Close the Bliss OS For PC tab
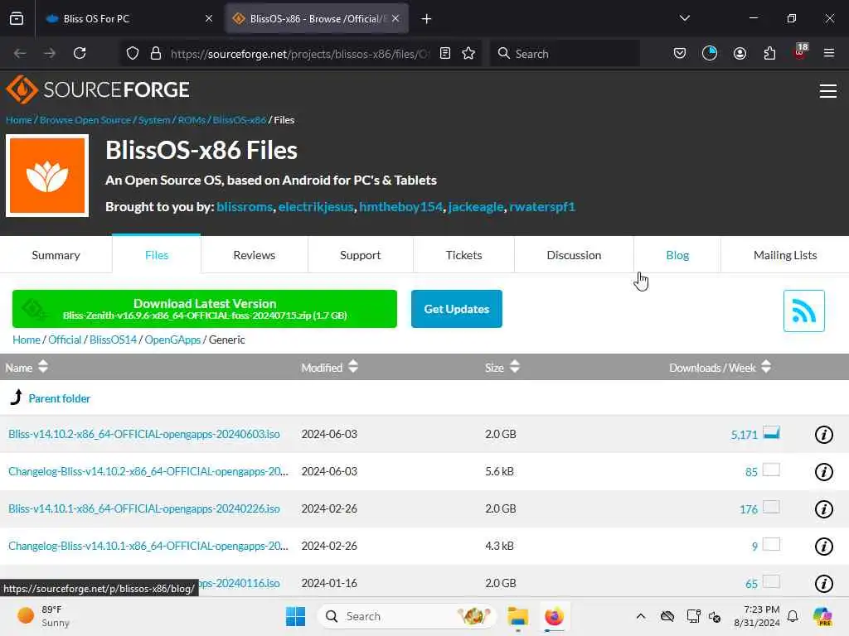 (x=208, y=19)
